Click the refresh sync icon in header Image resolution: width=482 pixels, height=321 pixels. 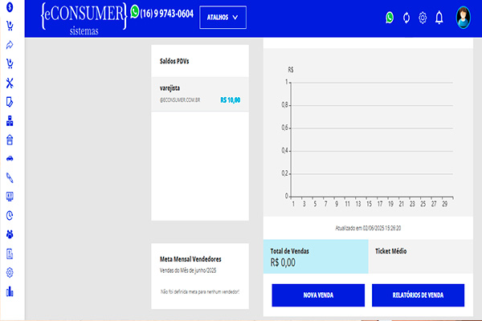[406, 17]
